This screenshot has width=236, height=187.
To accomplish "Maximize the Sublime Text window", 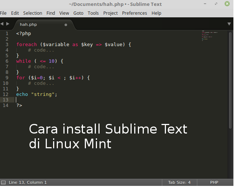I will tap(216, 4).
